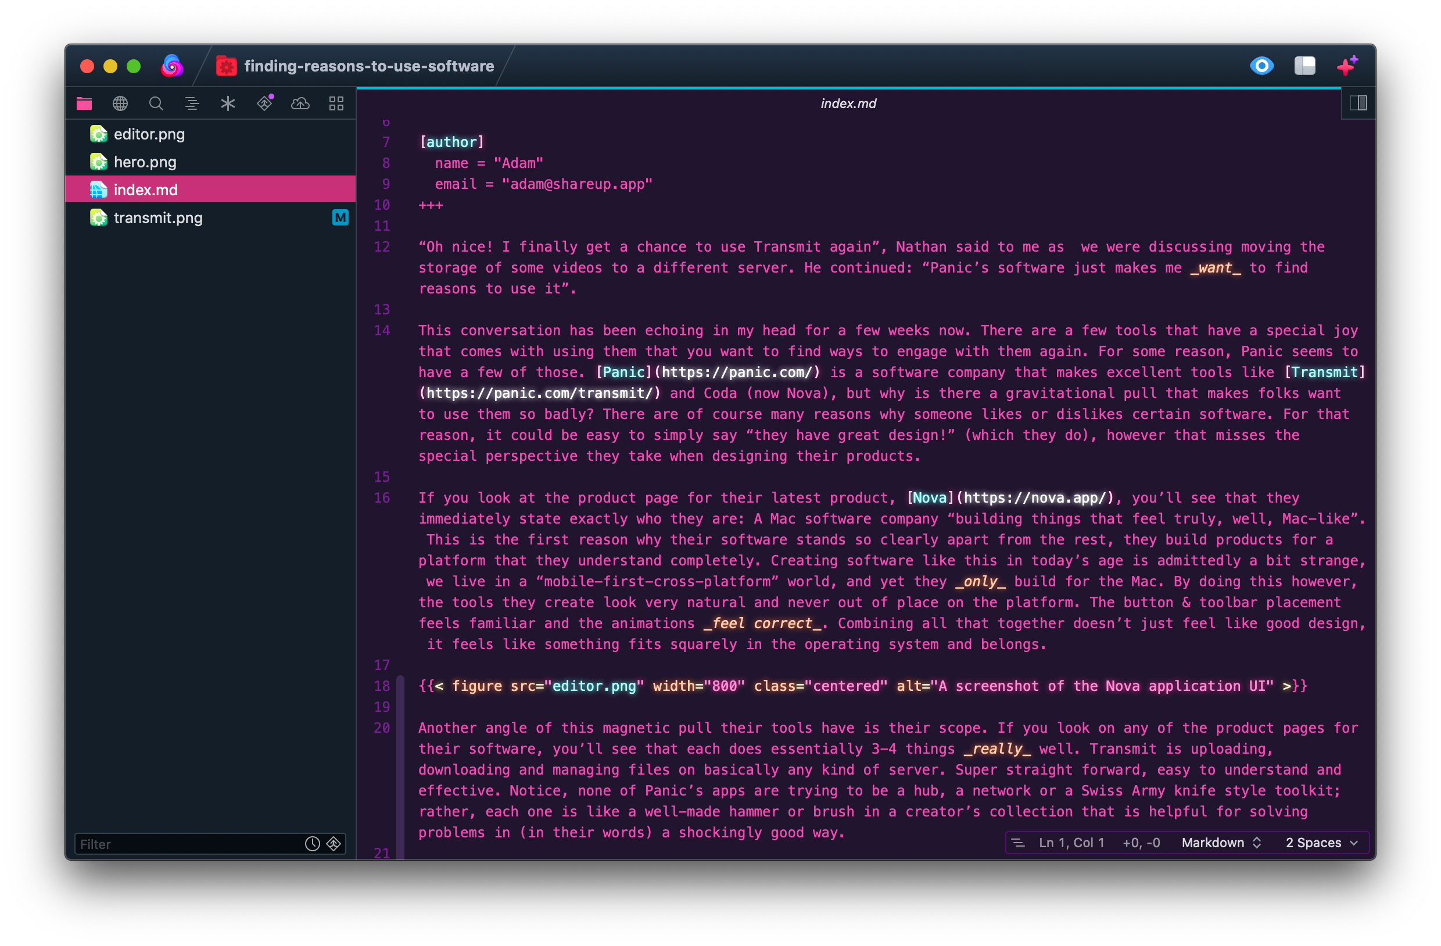Toggle the split editor pane button

[x=1358, y=103]
